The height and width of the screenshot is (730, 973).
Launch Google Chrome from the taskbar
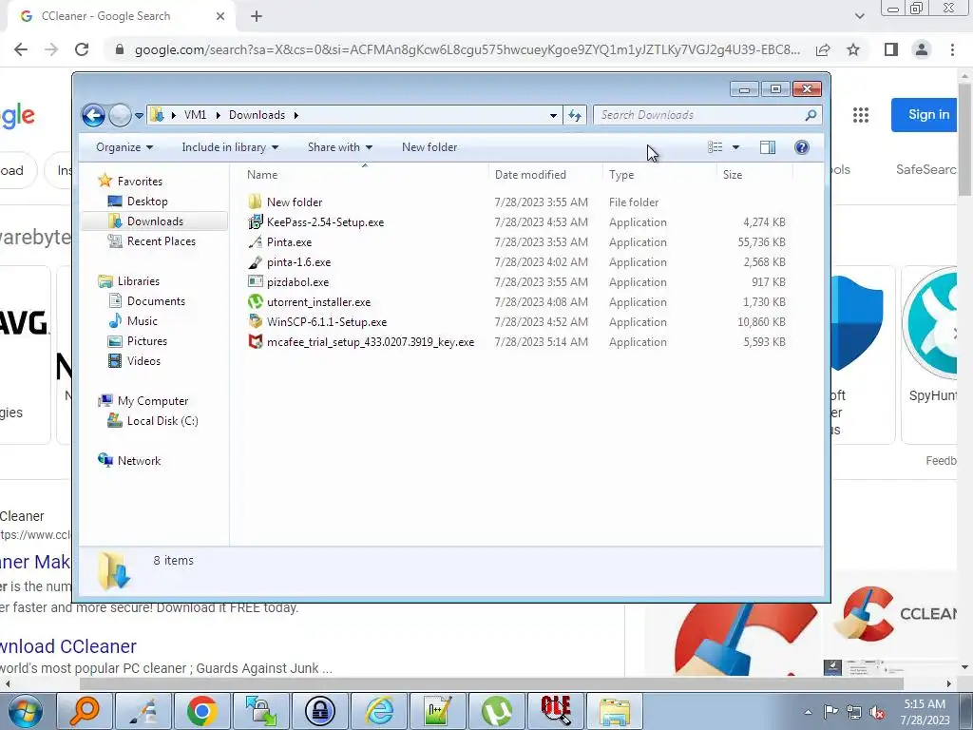click(x=201, y=711)
